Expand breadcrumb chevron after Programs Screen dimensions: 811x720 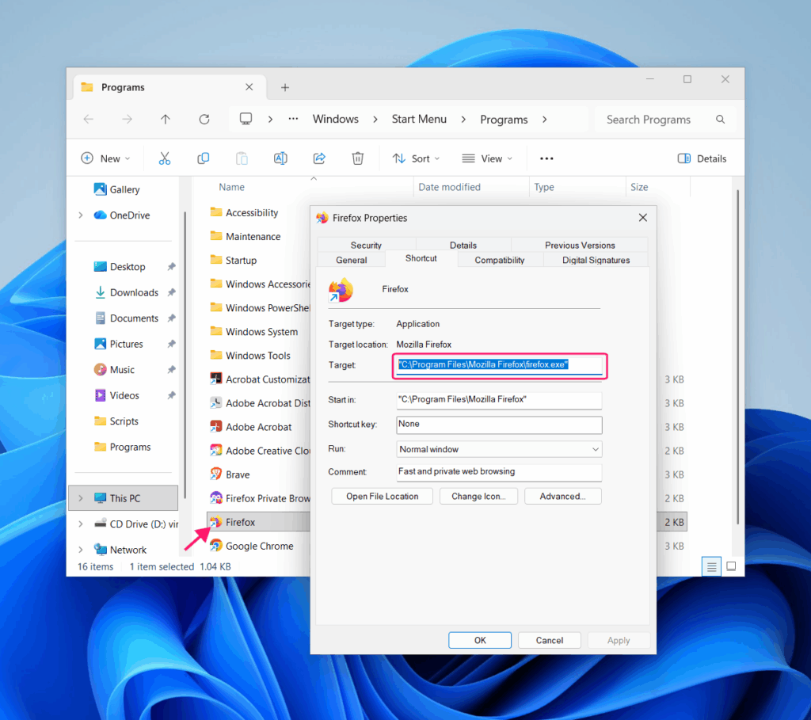(x=544, y=120)
